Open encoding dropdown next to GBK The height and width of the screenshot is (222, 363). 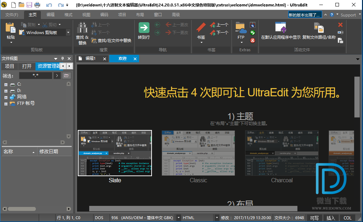coord(178,218)
